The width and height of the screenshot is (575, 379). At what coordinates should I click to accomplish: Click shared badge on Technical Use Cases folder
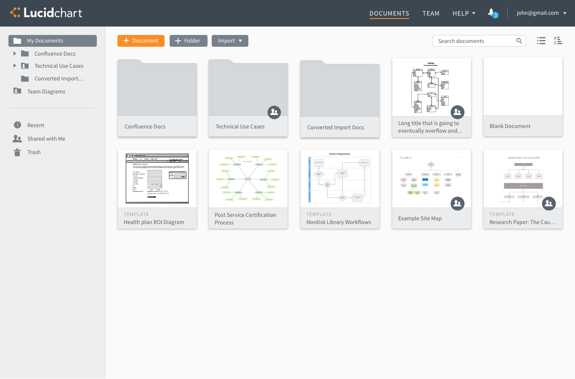[274, 112]
